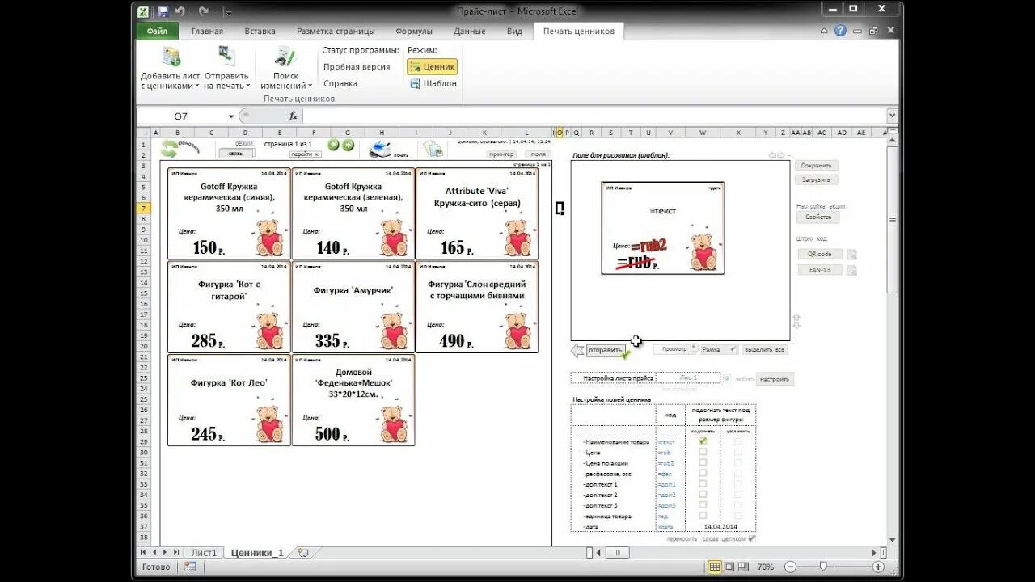Click the icon next to EAN-13 button
Screen dimensions: 1035x582
tap(851, 270)
